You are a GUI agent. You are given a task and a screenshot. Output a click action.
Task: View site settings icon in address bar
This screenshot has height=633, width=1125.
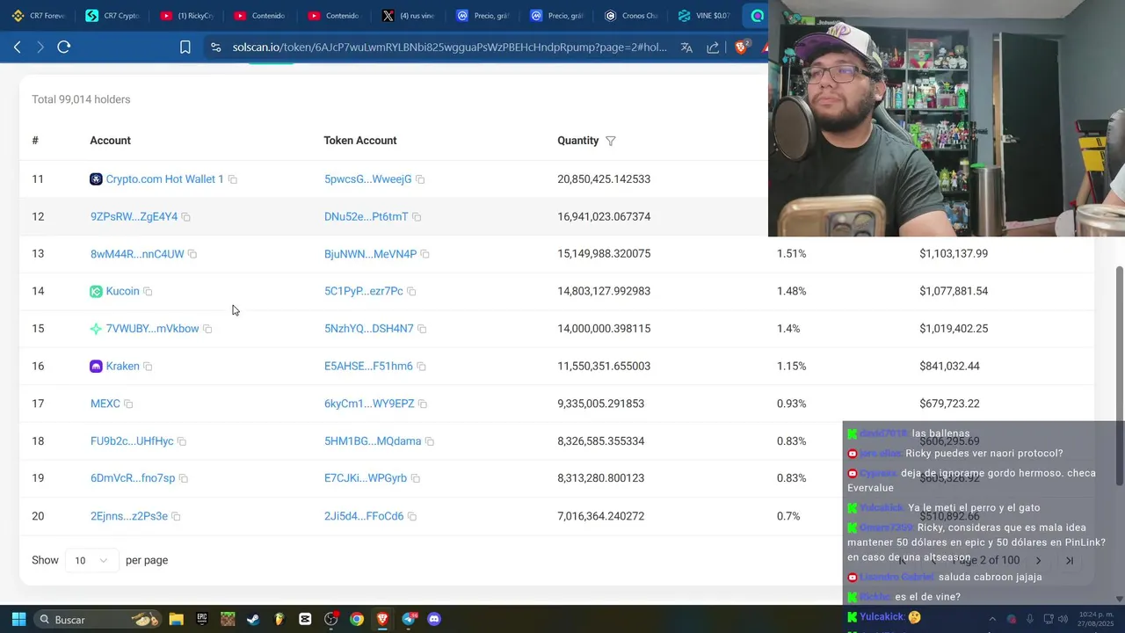(215, 47)
